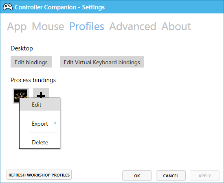Viewport: 224px width, 183px height.
Task: Open Edit Virtual Keyboard bindings
Action: click(x=102, y=62)
